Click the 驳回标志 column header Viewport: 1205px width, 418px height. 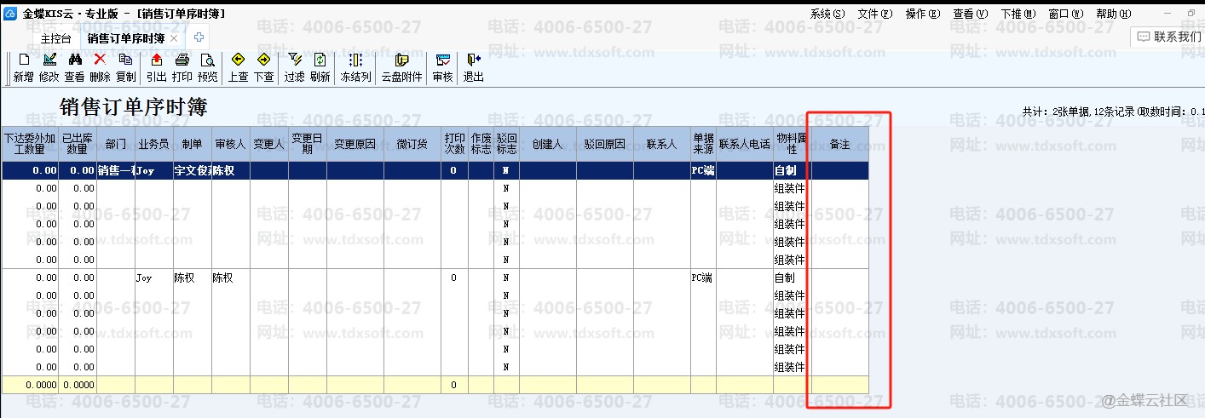pyautogui.click(x=506, y=145)
